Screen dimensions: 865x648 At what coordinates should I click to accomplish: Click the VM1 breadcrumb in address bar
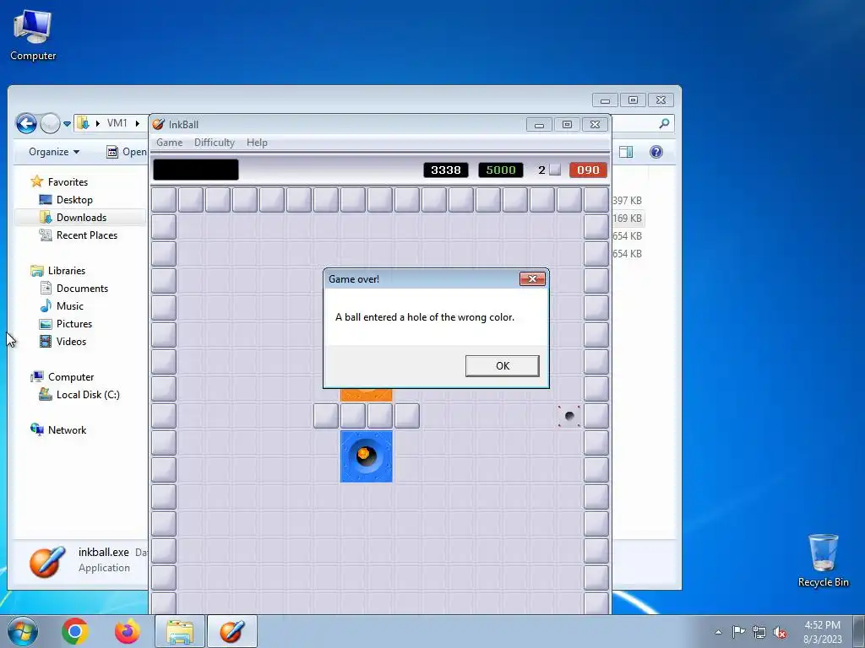coord(117,123)
